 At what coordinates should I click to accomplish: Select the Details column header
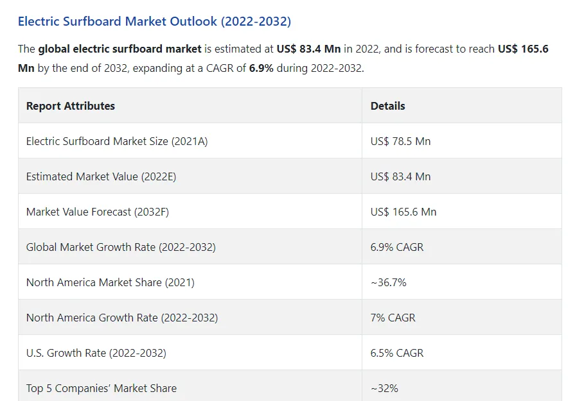point(387,106)
